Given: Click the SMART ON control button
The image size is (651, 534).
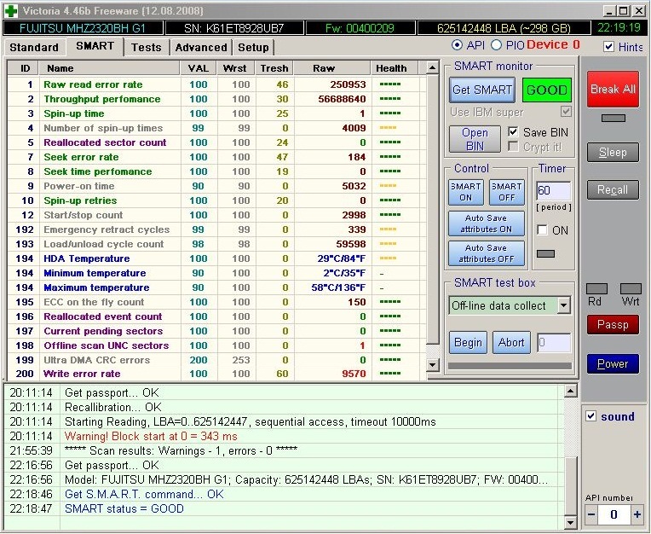Looking at the screenshot, I should tap(466, 192).
